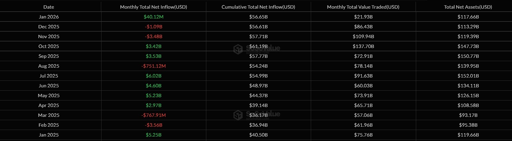Click the Dec 2025 row date
The height and width of the screenshot is (141, 512).
[x=49, y=27]
